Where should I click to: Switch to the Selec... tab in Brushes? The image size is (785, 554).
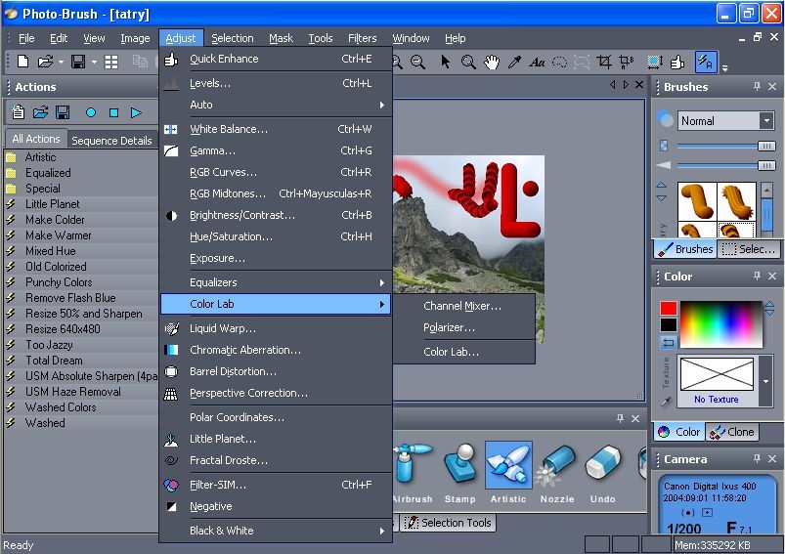[749, 249]
